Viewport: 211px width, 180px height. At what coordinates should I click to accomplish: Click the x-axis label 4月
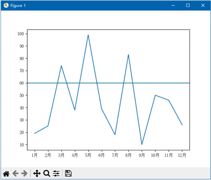[x=75, y=155]
